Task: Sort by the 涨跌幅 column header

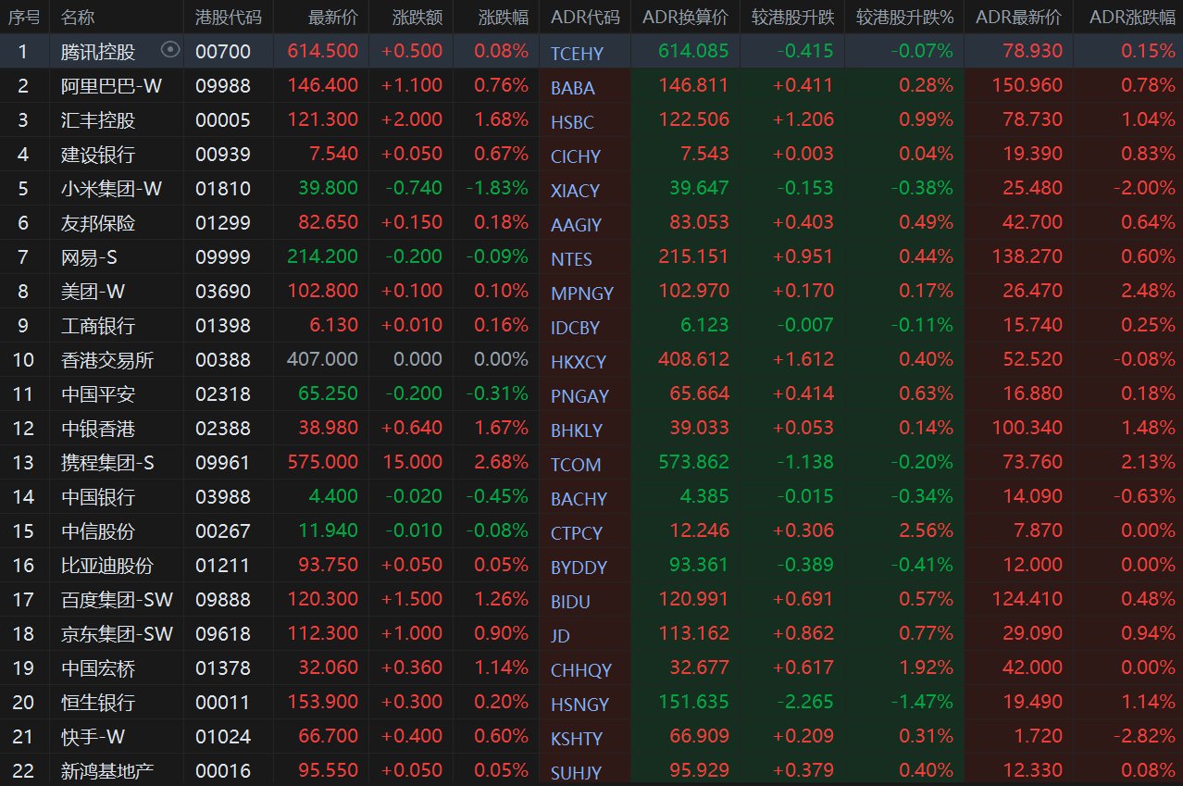Action: tap(504, 17)
